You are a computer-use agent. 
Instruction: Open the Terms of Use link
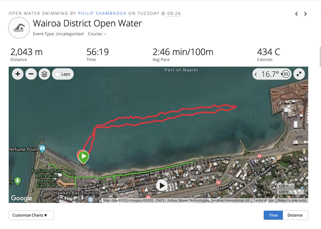[x=263, y=200]
